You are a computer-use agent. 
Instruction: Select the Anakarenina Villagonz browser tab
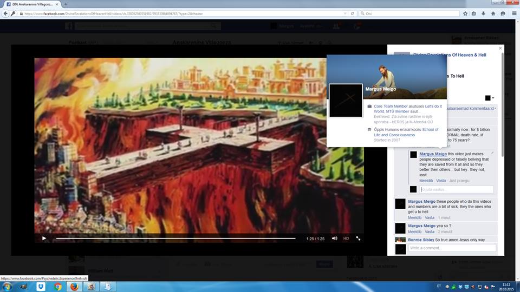point(32,4)
